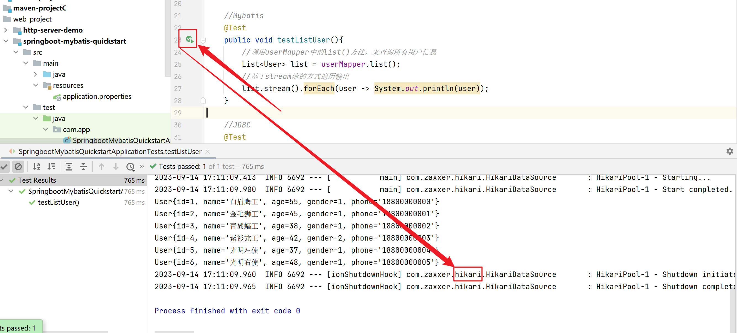Click the User{id=6 output line in console
Viewport: 737px width, 333px height.
297,262
